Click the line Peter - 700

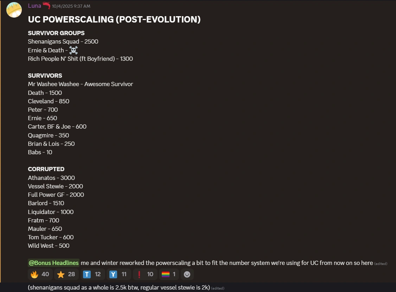(x=43, y=110)
